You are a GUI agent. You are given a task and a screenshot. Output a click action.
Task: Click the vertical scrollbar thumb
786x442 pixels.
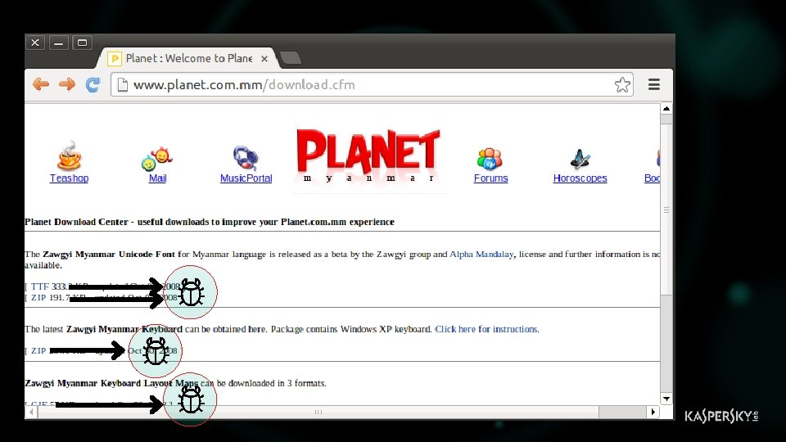point(666,210)
